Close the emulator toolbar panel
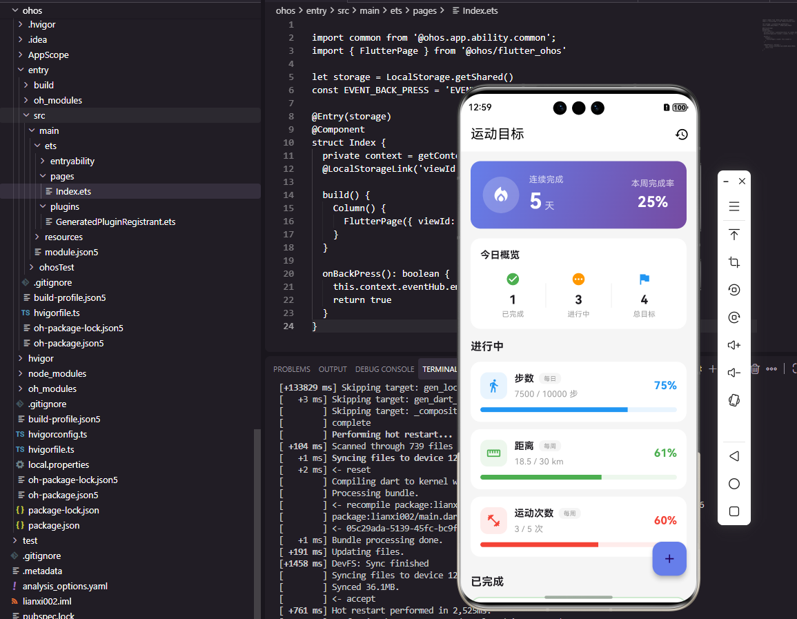 tap(742, 181)
